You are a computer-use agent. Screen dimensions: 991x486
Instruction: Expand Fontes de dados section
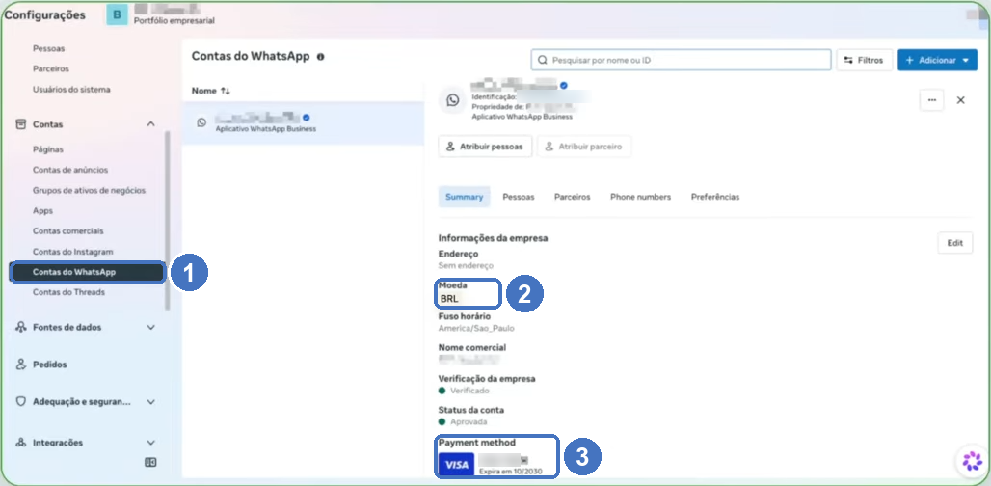[150, 327]
